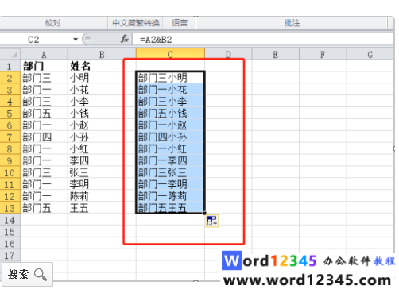
Task: Select column D header
Action: [x=228, y=55]
